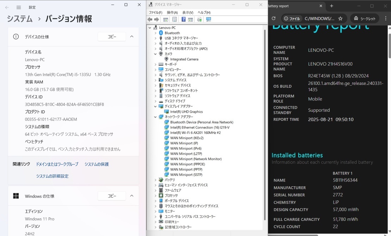Click システム in Settings breadcrumb
This screenshot has height=236, width=391.
pyautogui.click(x=20, y=19)
